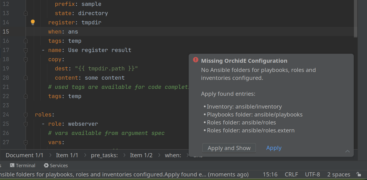The image size is (367, 180).
Task: Open UTF-8 file encoding selector
Action: 312,174
